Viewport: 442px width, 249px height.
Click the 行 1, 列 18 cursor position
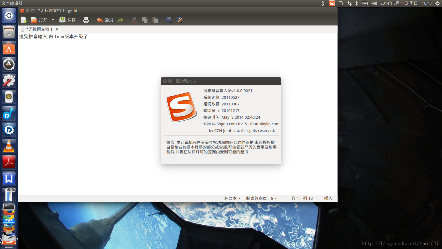pyautogui.click(x=302, y=198)
